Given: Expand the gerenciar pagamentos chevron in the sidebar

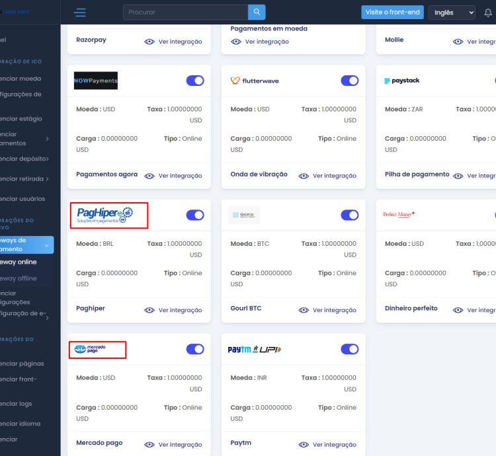Looking at the screenshot, I should (48, 139).
